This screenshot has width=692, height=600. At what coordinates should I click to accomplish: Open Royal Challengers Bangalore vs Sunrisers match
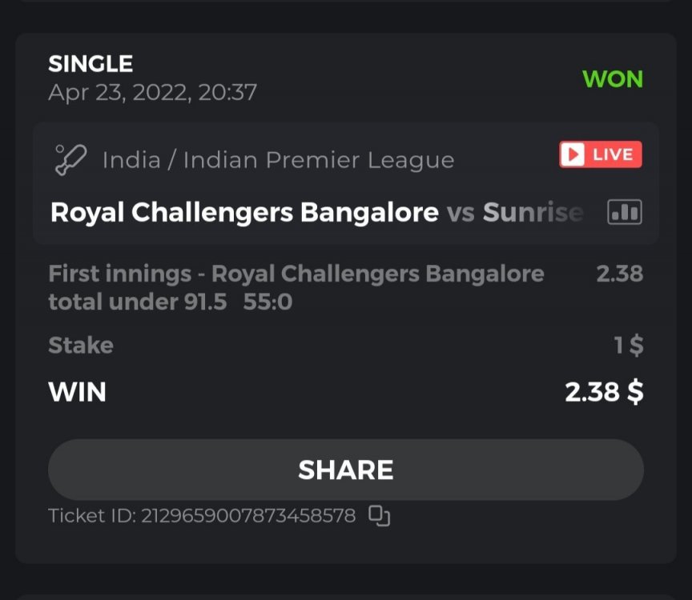(x=317, y=213)
